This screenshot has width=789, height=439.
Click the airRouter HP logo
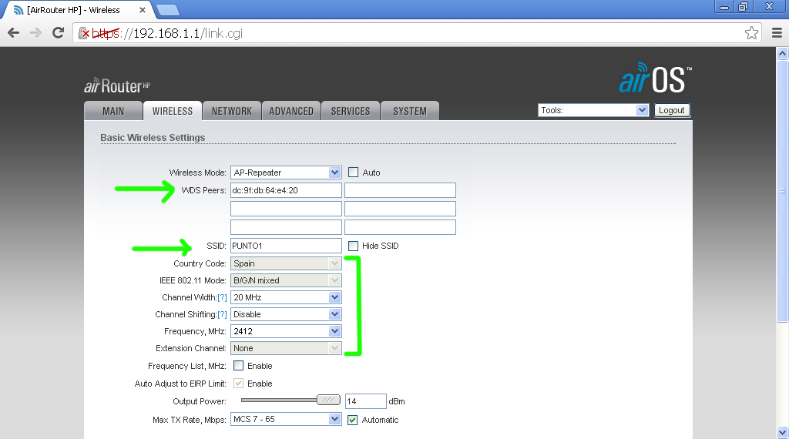point(117,86)
